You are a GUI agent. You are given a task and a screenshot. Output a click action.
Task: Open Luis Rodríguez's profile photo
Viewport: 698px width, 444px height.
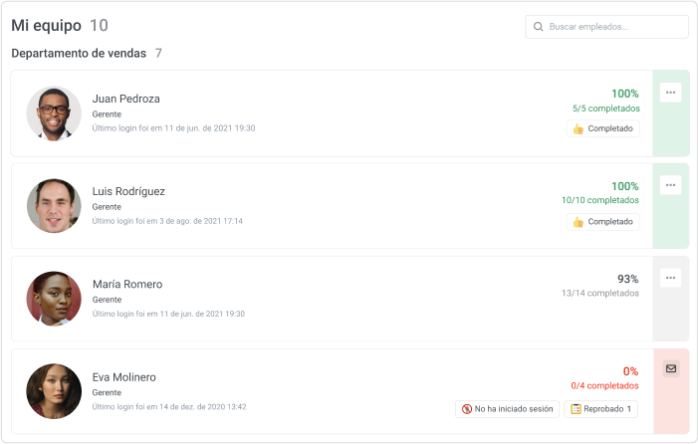(x=54, y=206)
